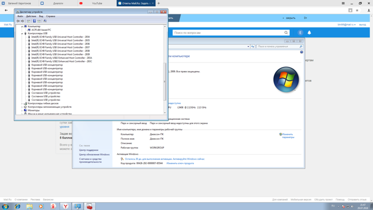The width and height of the screenshot is (373, 210).
Task: Open the Справка menu in Device Manager
Action: coord(50,16)
